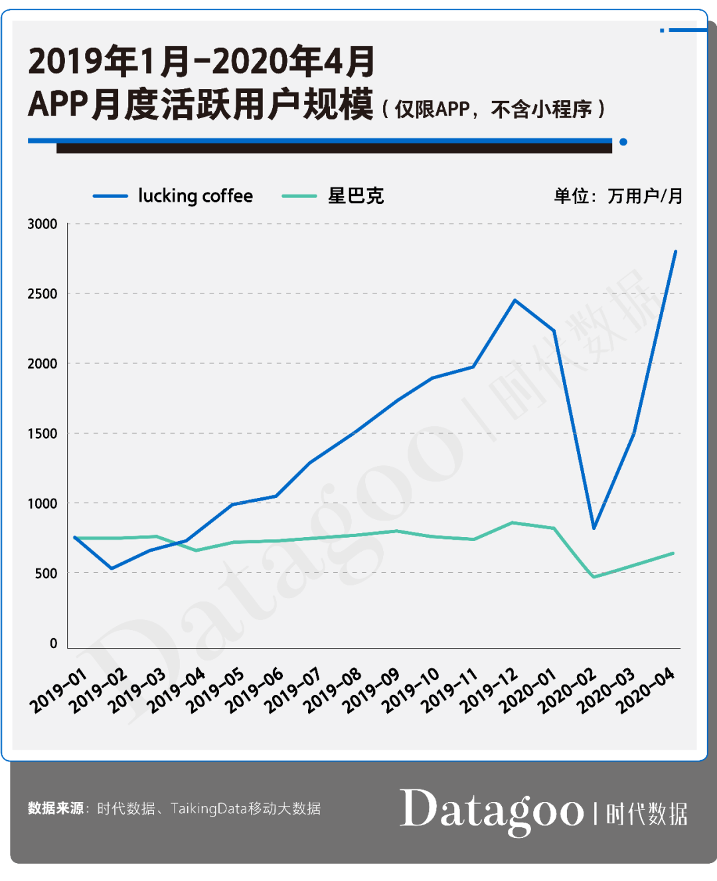Click the y-axis value 3000
The image size is (717, 881).
click(42, 224)
